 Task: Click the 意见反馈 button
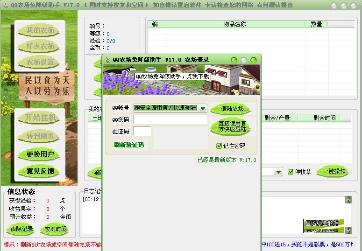[39, 171]
